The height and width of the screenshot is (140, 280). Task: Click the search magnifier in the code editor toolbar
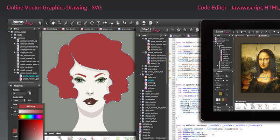[178, 30]
